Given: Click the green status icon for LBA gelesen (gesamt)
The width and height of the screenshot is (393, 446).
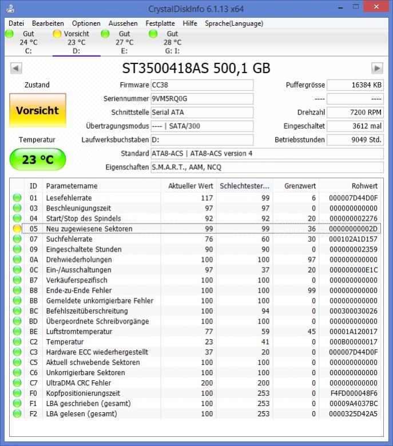Looking at the screenshot, I should [17, 413].
